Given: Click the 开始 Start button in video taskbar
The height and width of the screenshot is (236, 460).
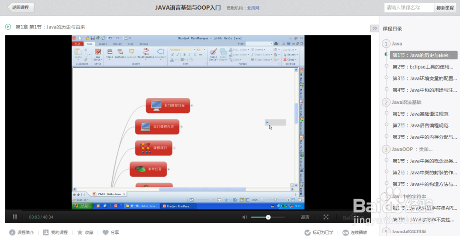Looking at the screenshot, I should pos(83,206).
